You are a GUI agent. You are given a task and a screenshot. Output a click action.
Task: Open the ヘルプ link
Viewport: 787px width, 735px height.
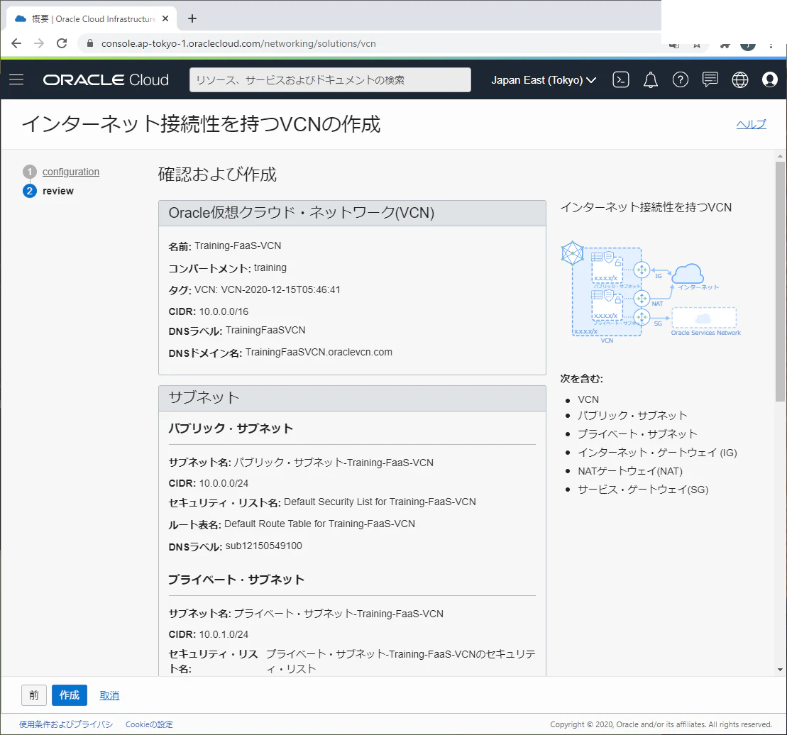(751, 124)
